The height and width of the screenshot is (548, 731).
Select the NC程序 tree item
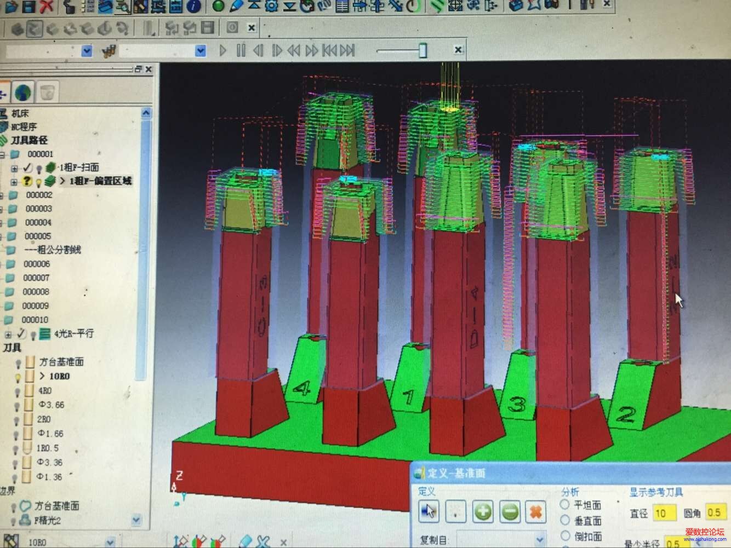(24, 126)
